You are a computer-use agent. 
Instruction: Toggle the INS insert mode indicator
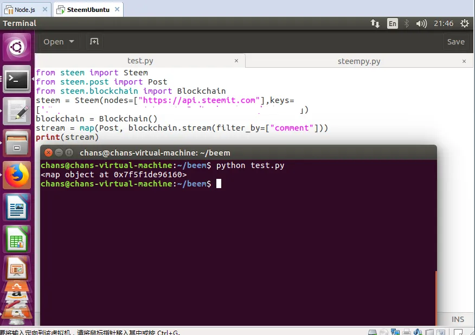click(458, 319)
